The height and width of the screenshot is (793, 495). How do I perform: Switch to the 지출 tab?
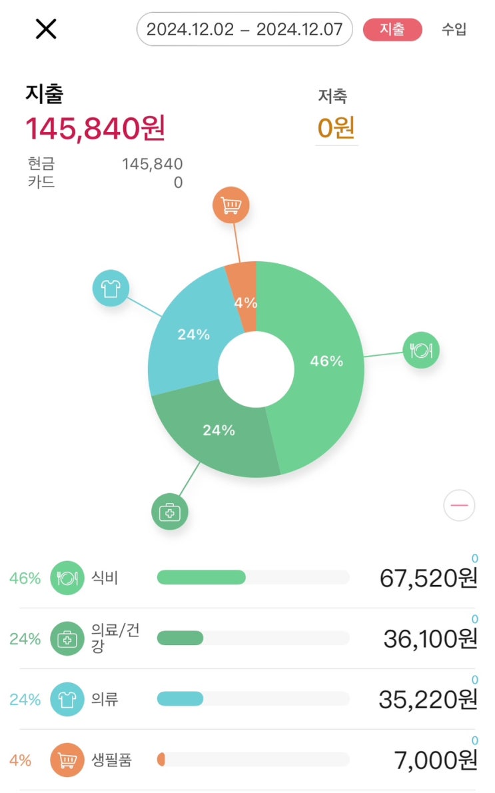[x=392, y=29]
